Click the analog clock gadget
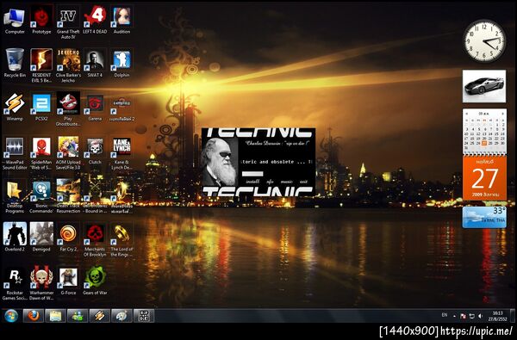 [x=484, y=40]
